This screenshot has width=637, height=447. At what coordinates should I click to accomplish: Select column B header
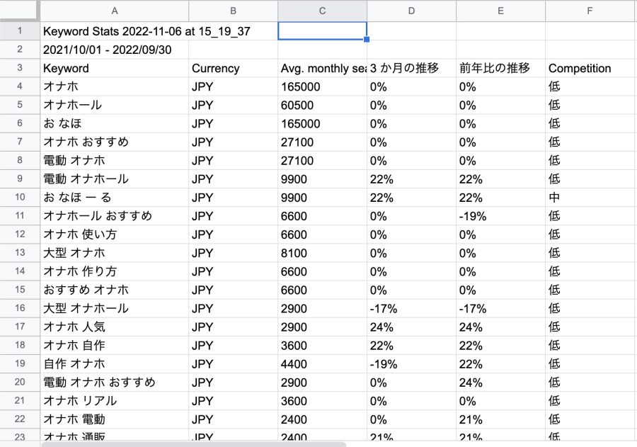click(x=233, y=11)
